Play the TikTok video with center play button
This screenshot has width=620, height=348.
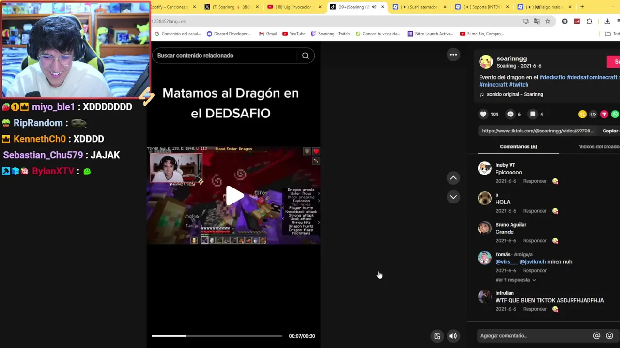(x=235, y=196)
